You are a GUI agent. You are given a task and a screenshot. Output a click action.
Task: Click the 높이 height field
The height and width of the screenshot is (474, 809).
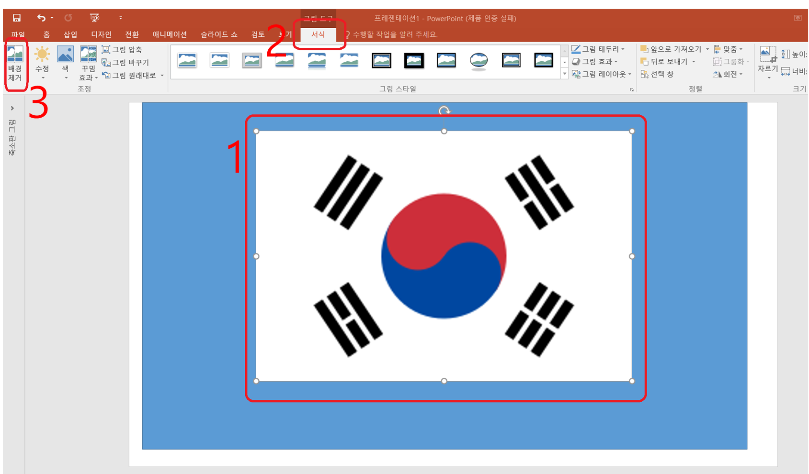click(x=795, y=55)
